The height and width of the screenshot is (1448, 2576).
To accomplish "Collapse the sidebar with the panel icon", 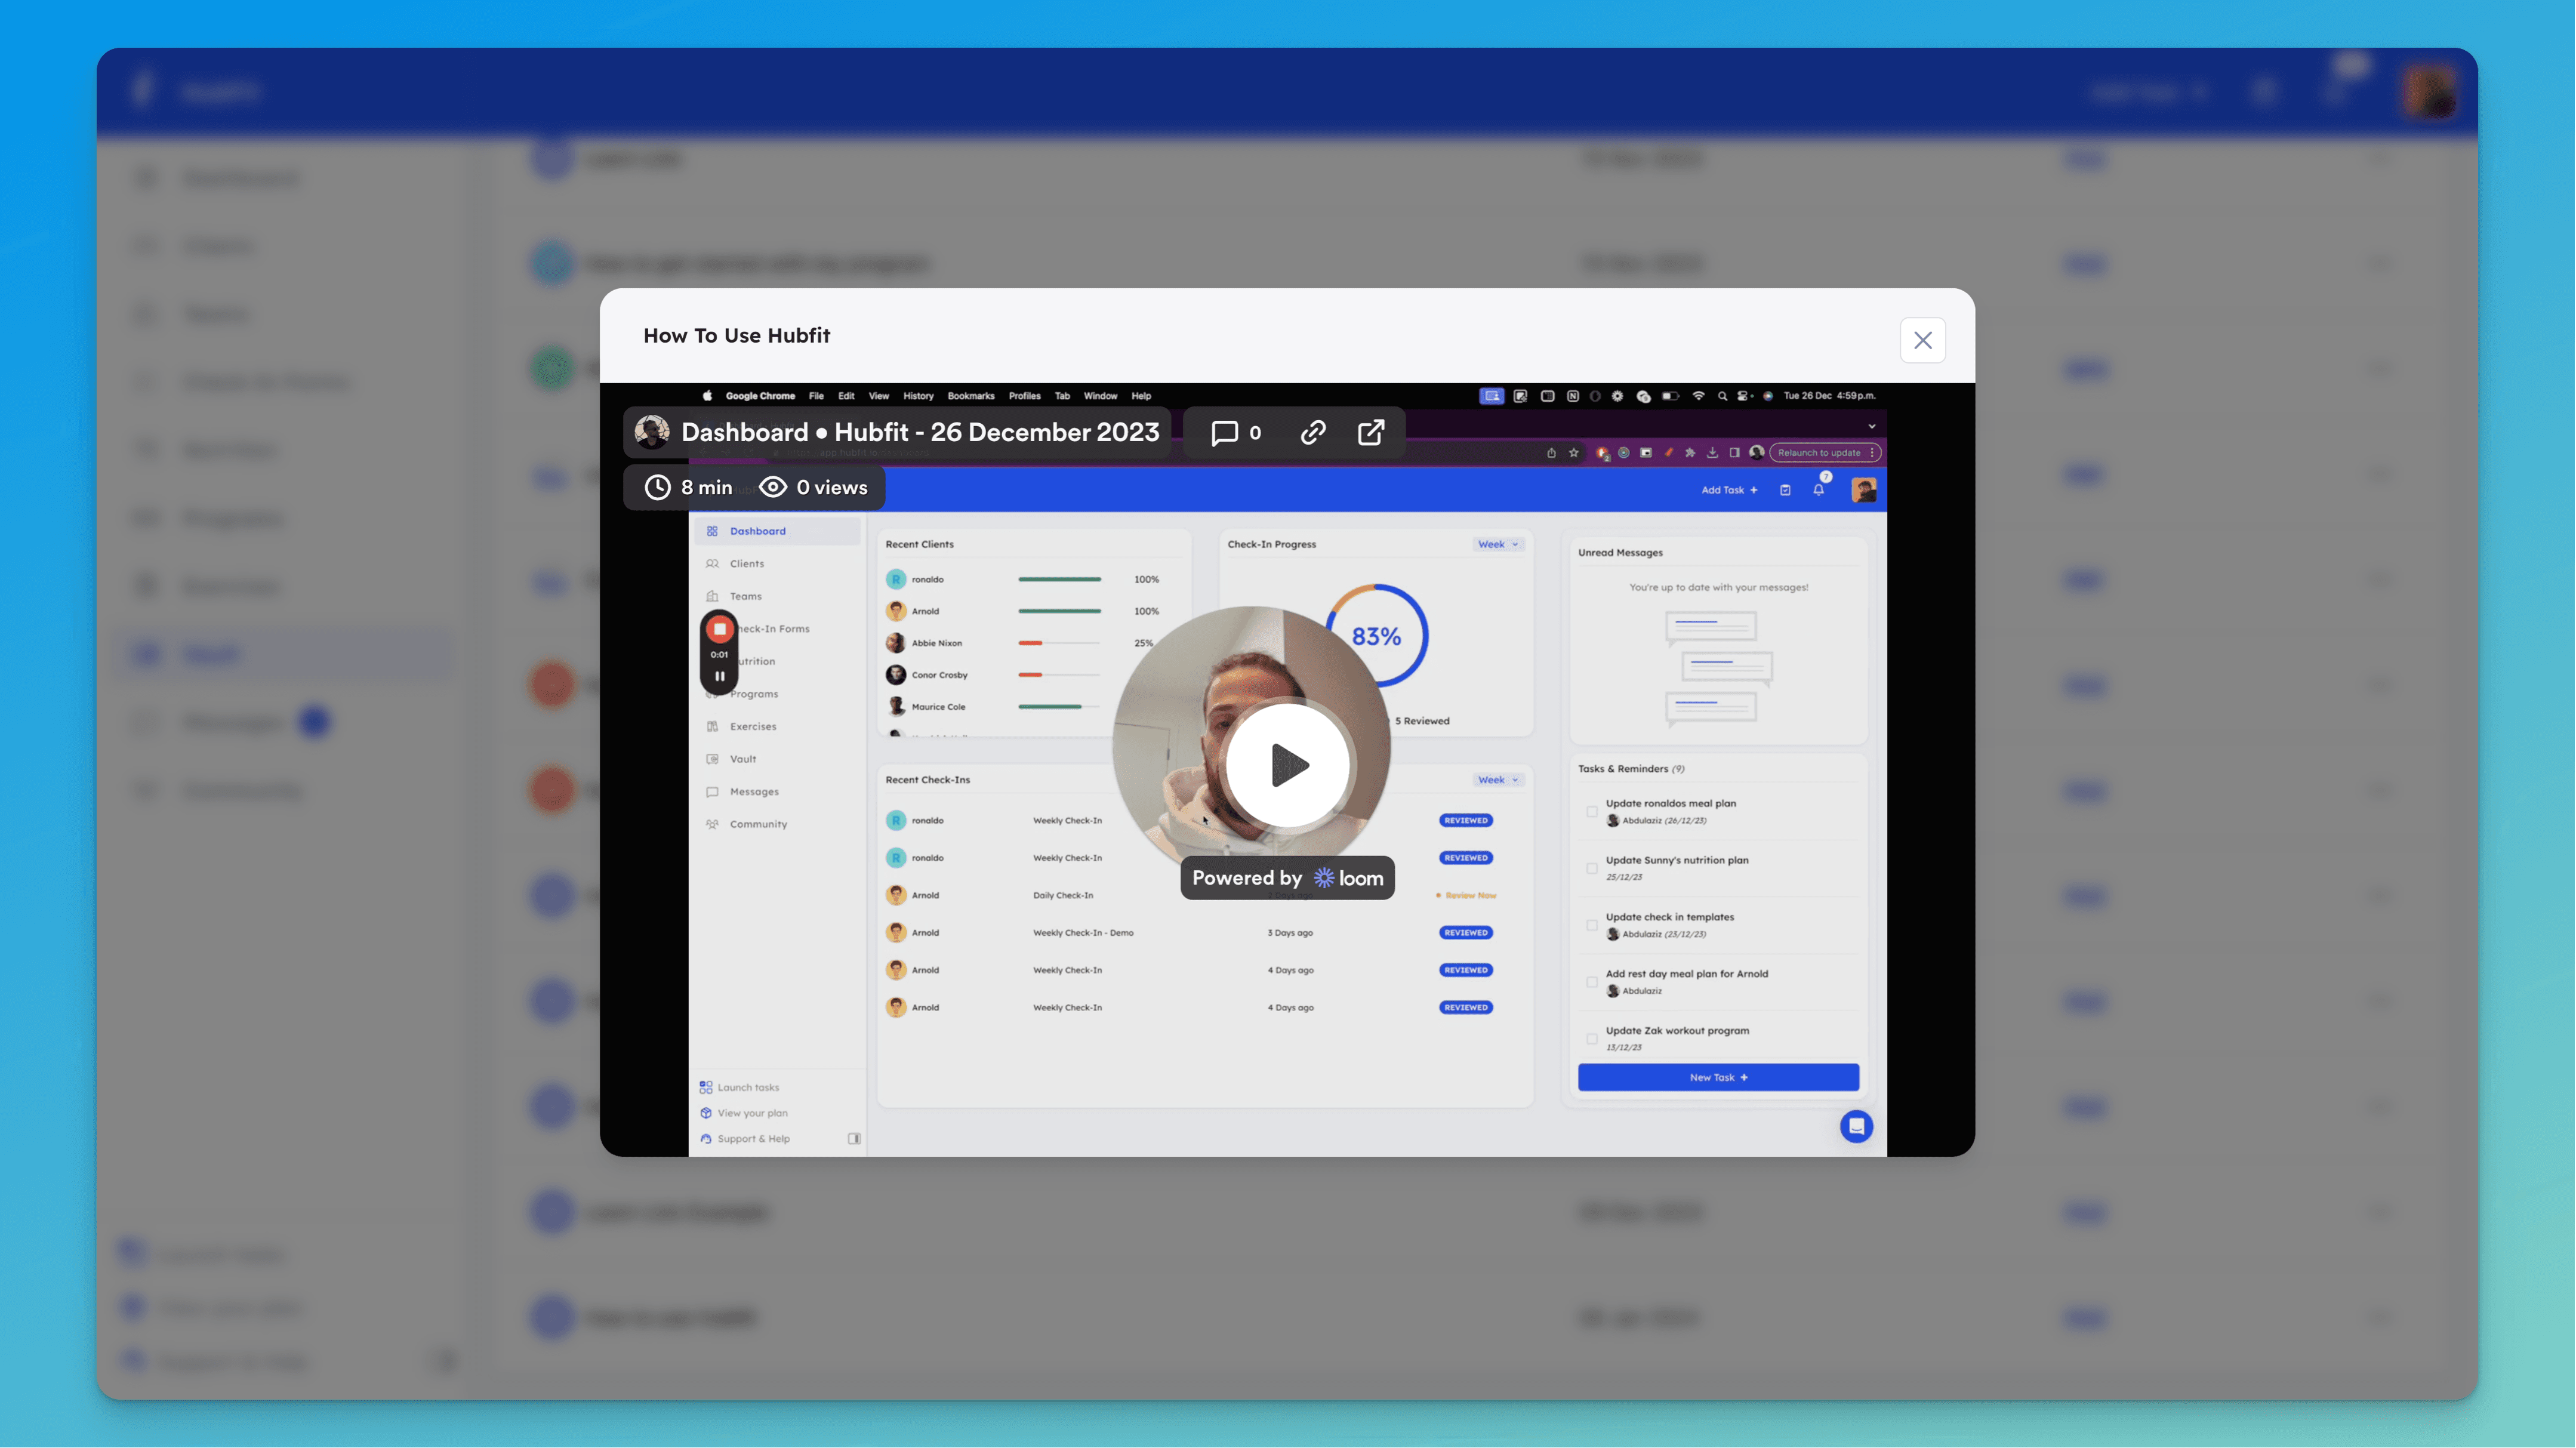I will [854, 1139].
